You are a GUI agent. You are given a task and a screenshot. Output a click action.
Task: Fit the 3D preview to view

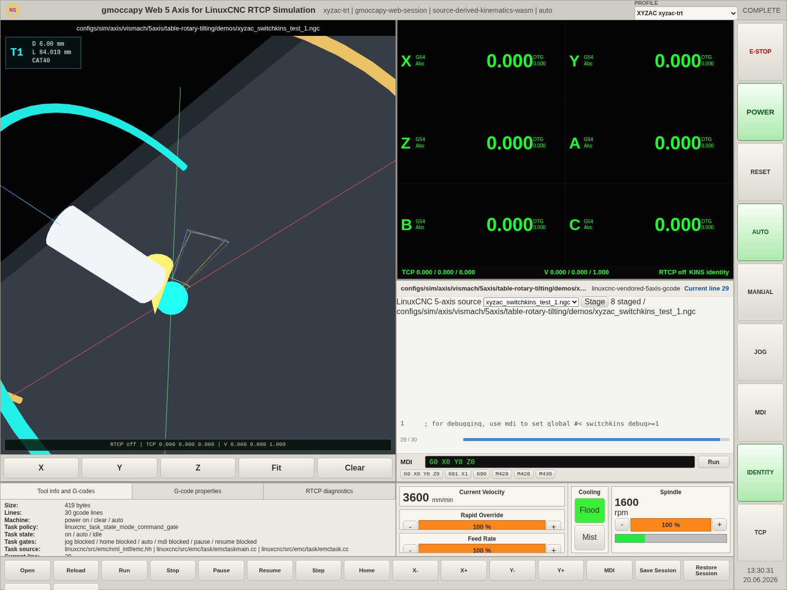tap(276, 468)
